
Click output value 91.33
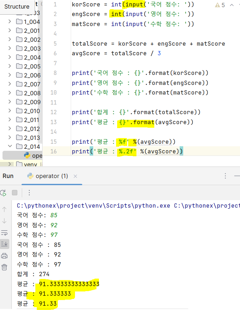tap(48, 304)
